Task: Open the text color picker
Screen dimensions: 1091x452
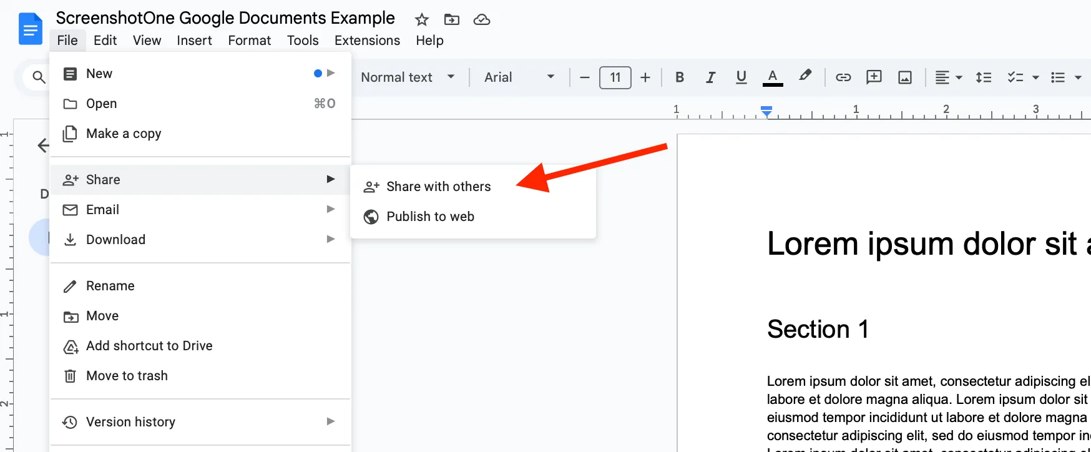Action: [x=773, y=77]
